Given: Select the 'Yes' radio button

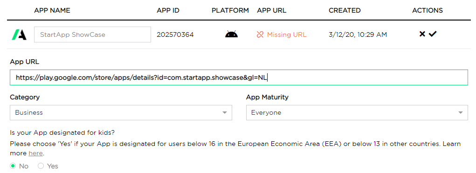Looking at the screenshot, I should pyautogui.click(x=41, y=166).
